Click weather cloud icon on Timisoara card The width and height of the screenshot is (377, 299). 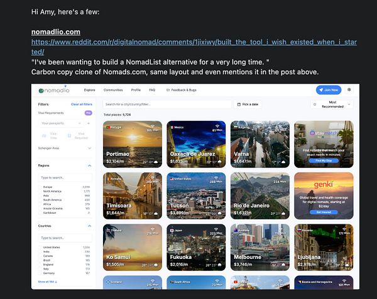pos(156,214)
